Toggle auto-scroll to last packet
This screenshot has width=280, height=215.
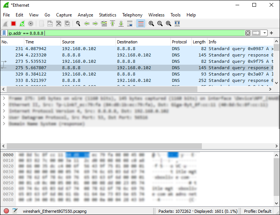click(130, 24)
